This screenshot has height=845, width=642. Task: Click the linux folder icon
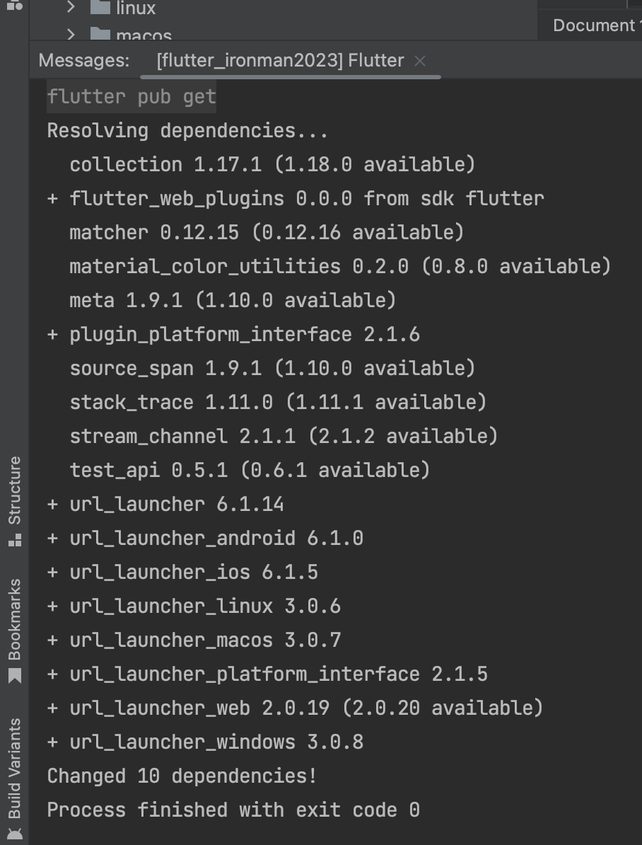click(x=100, y=7)
